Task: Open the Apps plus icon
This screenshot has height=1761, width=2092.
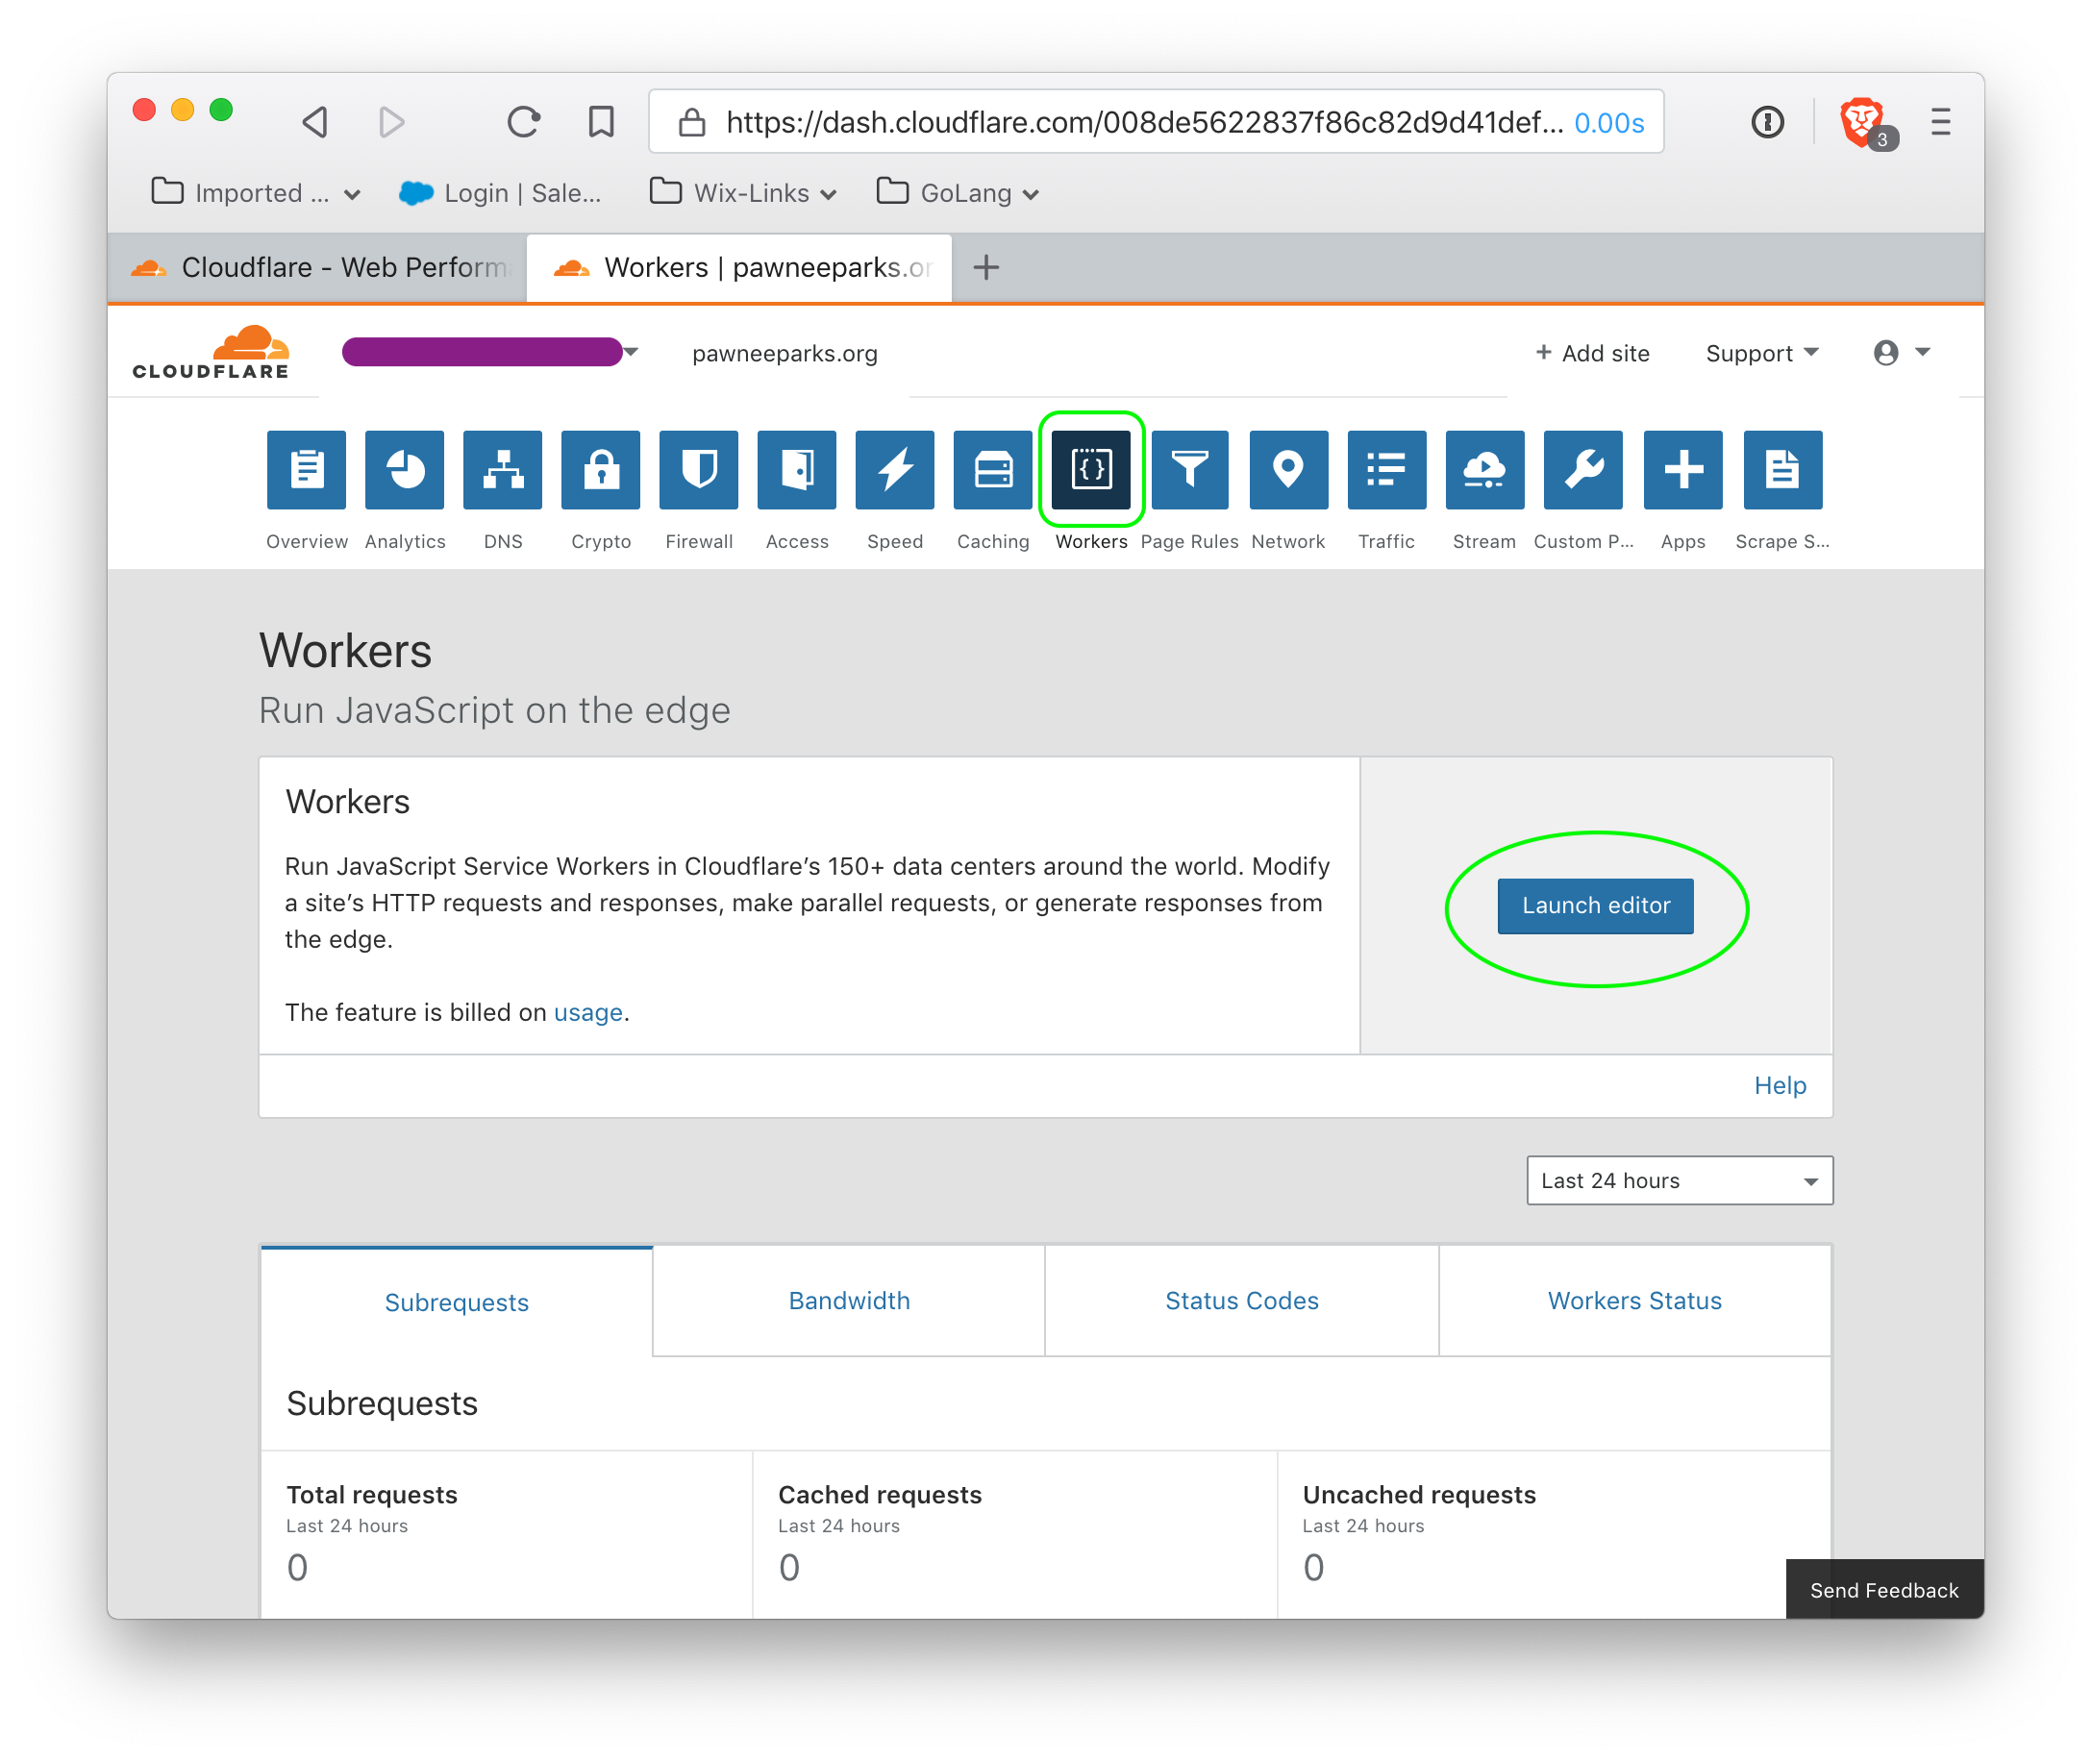Action: pos(1682,469)
